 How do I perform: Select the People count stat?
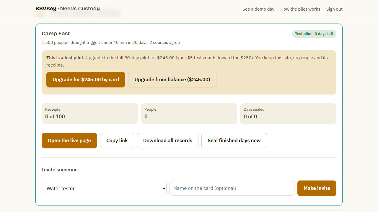click(x=189, y=113)
